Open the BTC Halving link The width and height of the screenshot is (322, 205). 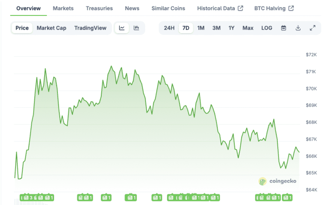click(273, 8)
